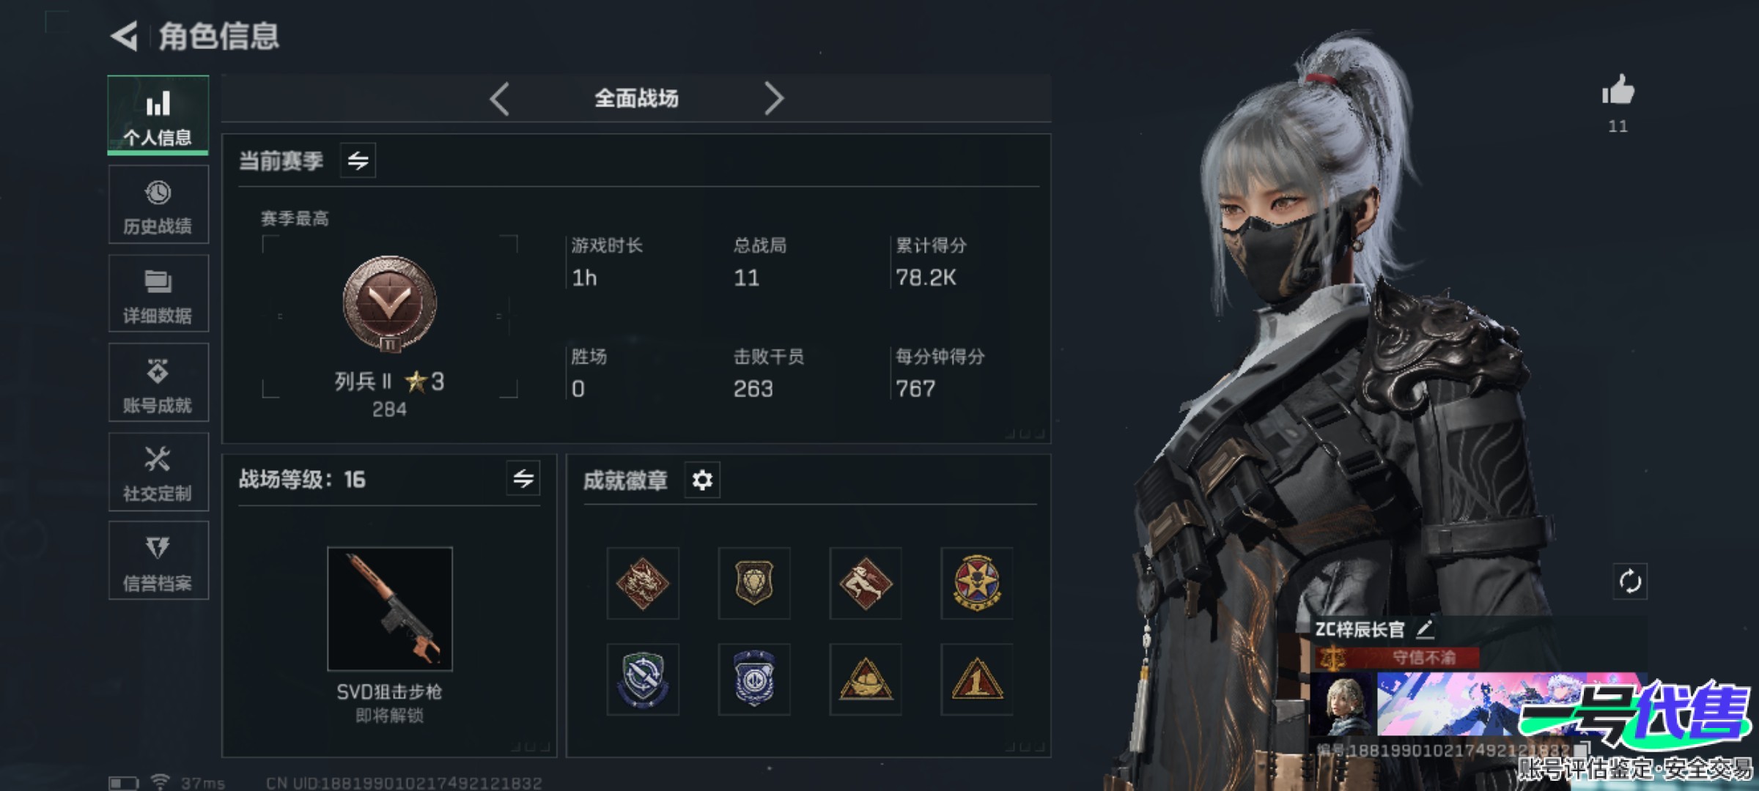Select the star medal achievement badge
Screen dimensions: 1759x791
977,584
